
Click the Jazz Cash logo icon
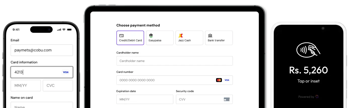[181, 36]
